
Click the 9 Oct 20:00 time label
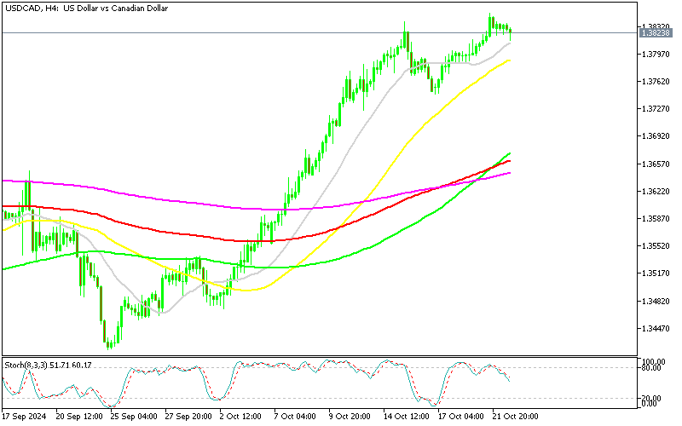pos(350,417)
